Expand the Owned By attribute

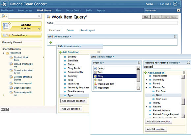147,80
